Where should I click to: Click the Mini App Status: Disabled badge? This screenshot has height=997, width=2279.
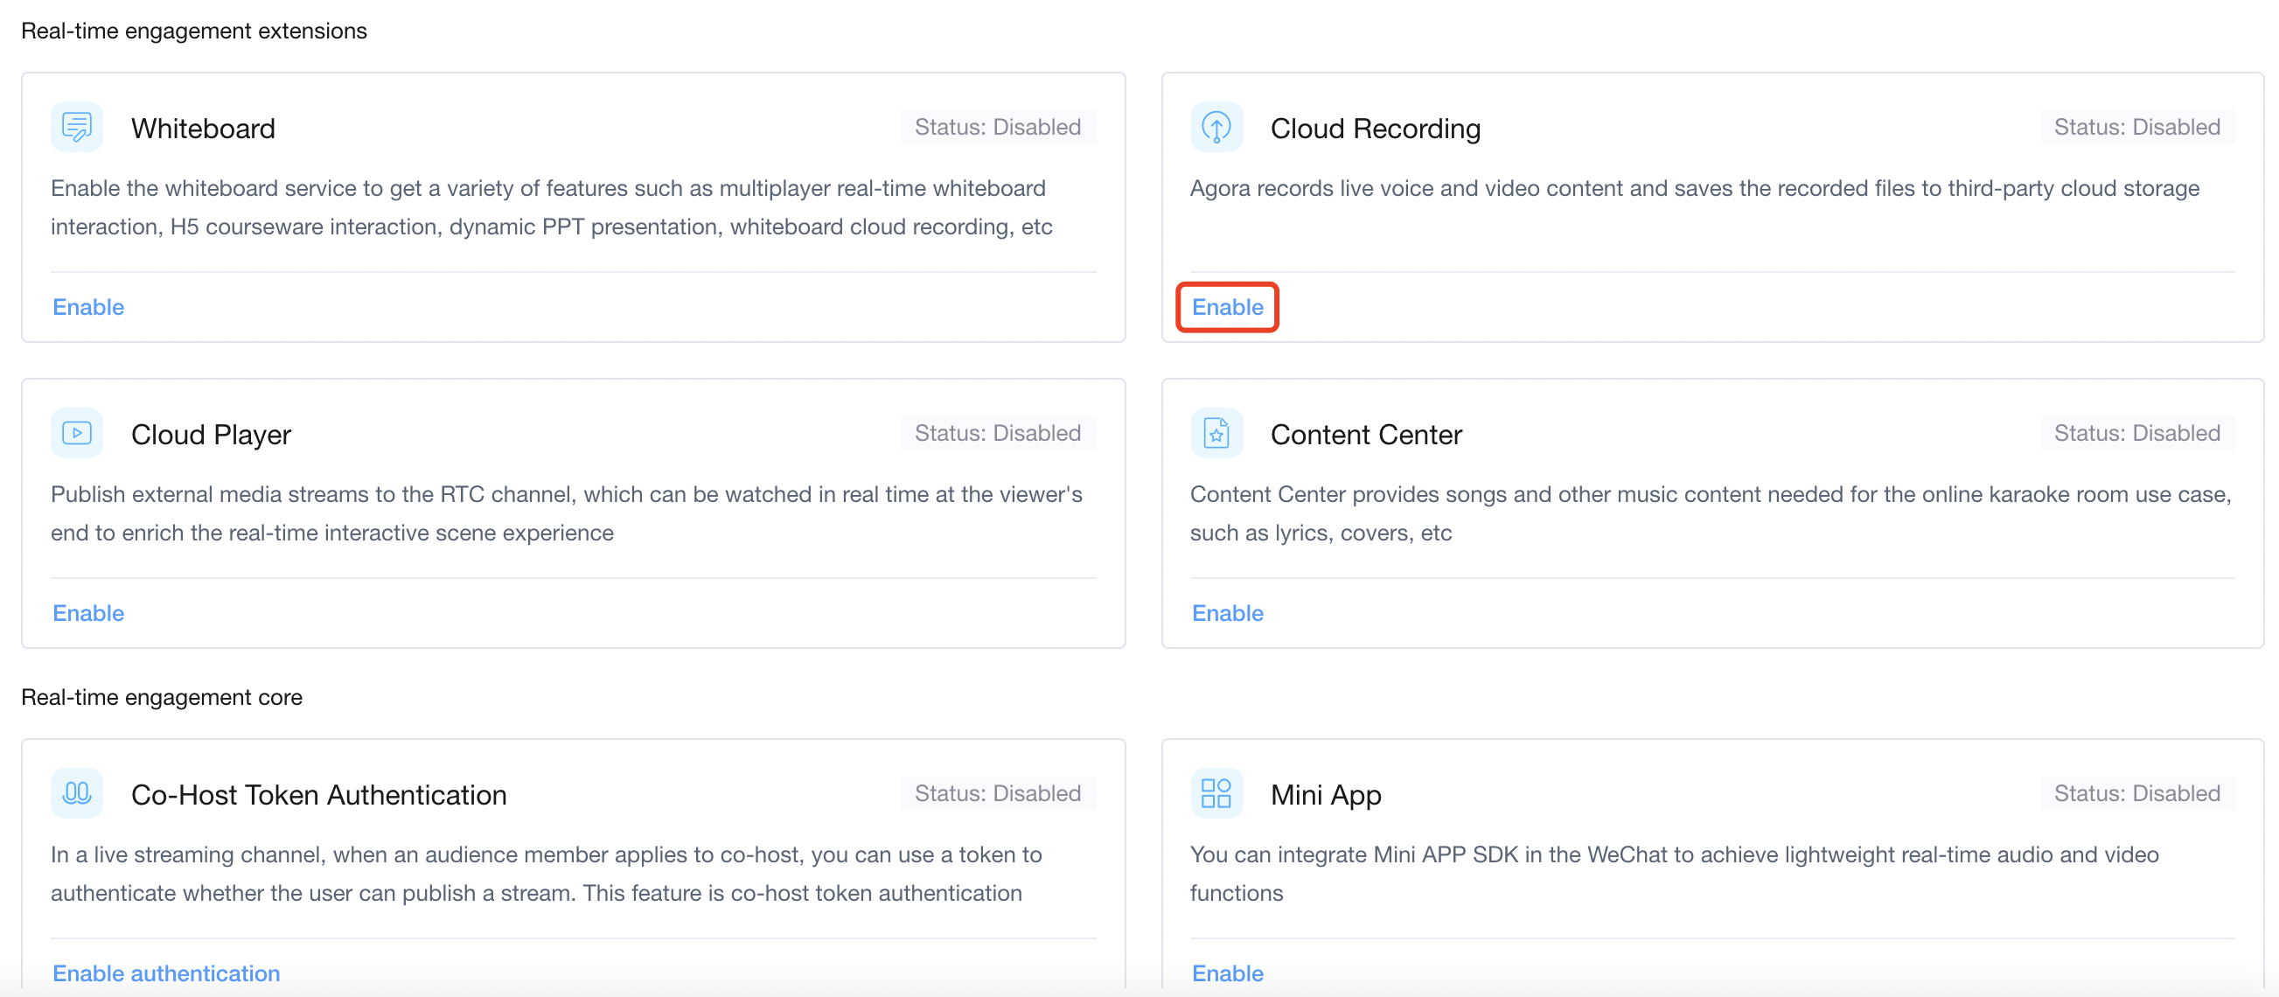2136,793
